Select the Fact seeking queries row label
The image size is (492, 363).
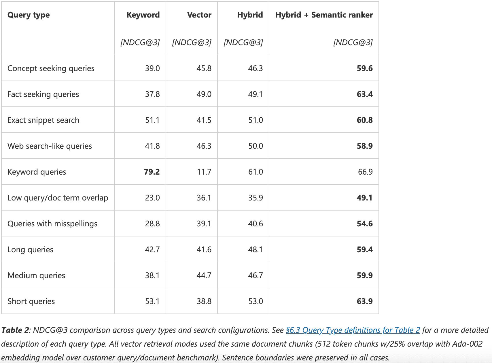tap(43, 94)
